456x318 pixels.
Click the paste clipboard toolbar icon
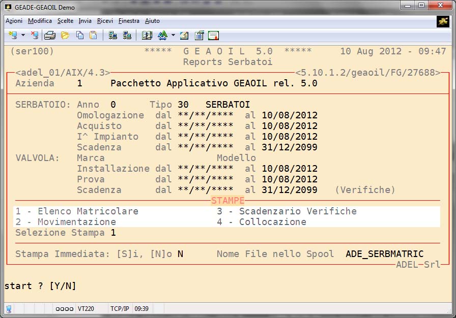tap(93, 36)
